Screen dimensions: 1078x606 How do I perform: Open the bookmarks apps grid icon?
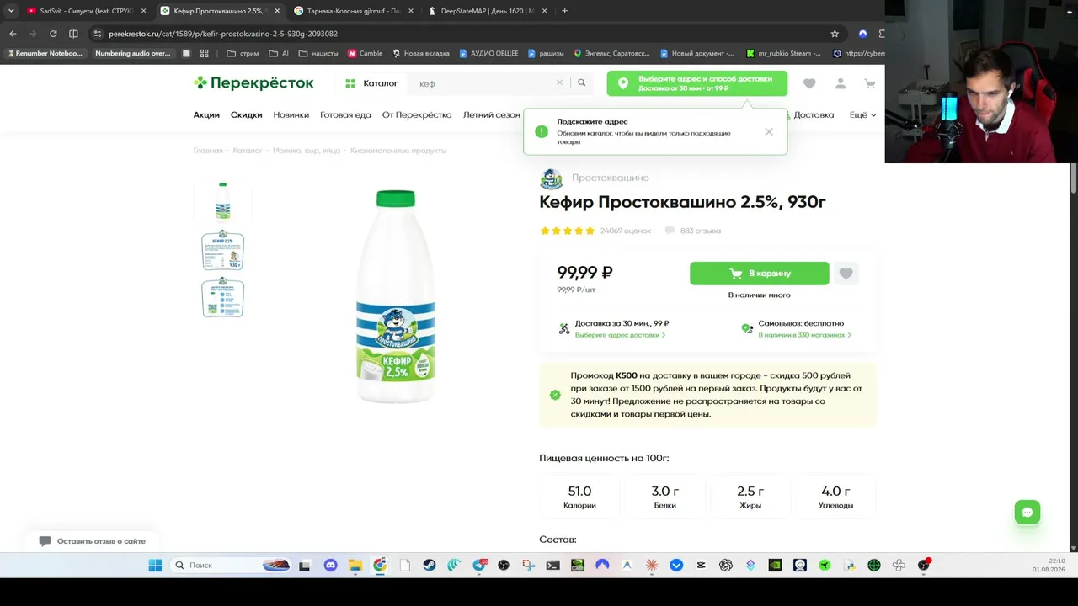[x=204, y=53]
